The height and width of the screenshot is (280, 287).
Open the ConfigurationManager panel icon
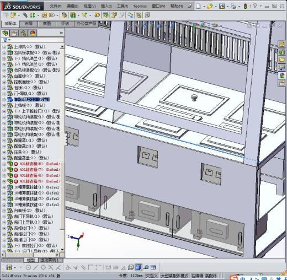tap(23, 33)
